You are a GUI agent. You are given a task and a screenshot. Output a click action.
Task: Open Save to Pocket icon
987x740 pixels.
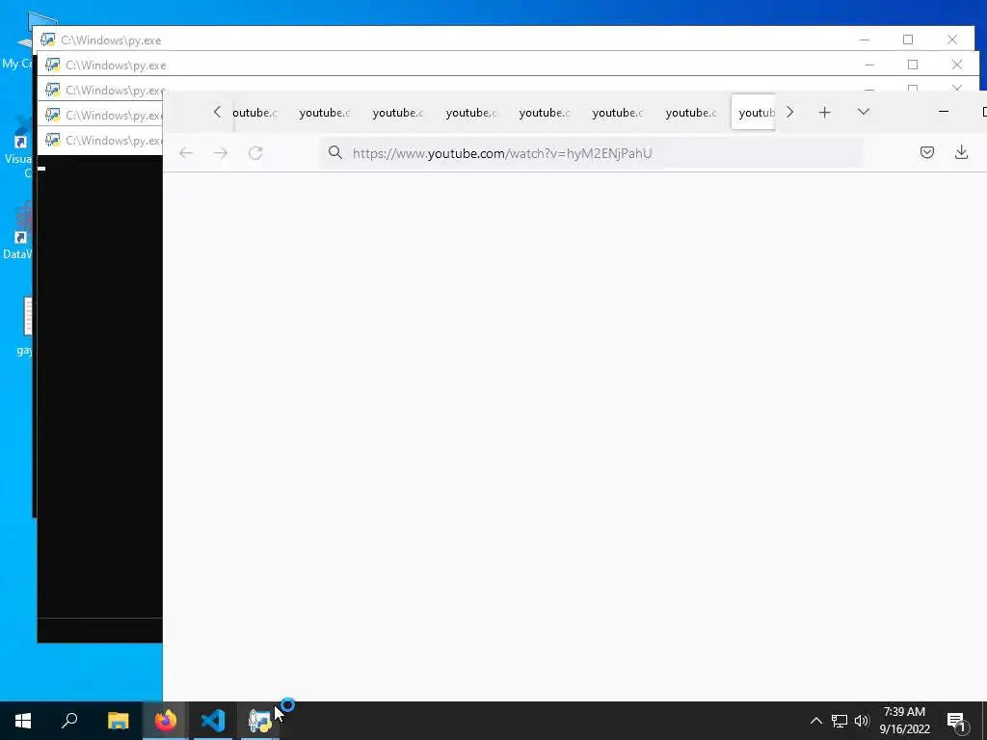(x=926, y=152)
